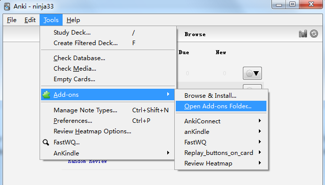325x185 pixels.
Task: Launch FastWQ... from Tools menu
Action: (108, 142)
